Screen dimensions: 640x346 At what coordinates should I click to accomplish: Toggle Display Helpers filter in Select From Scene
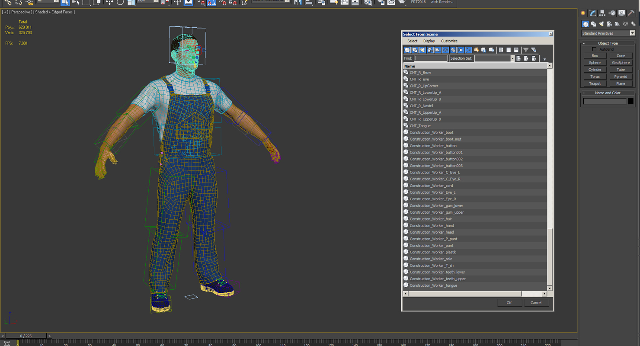[x=438, y=50]
